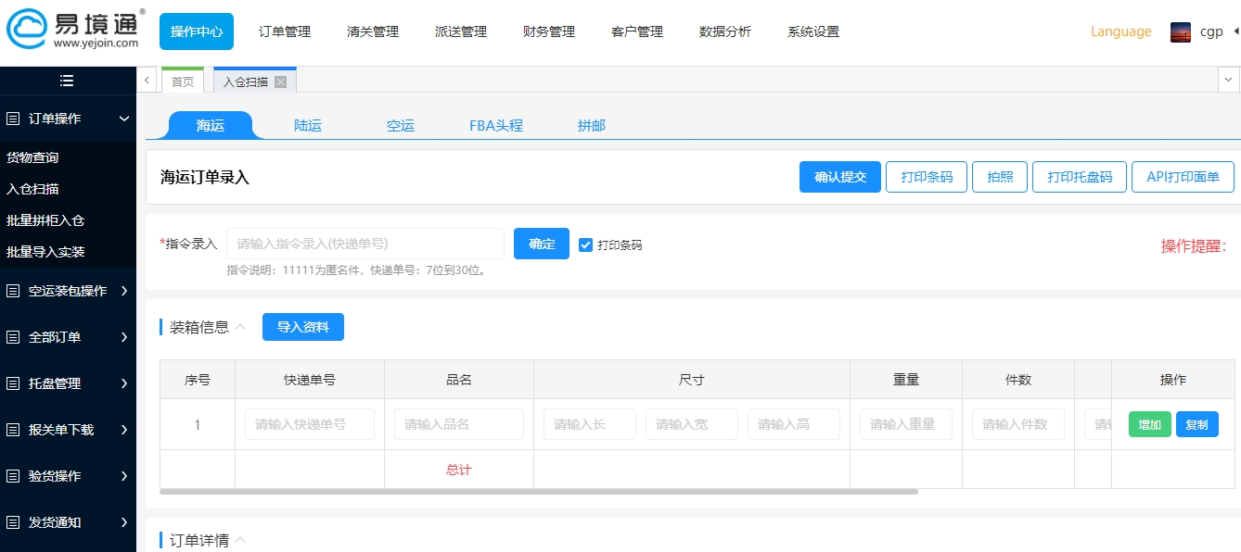Switch to the 空运 tab
This screenshot has width=1241, height=552.
click(400, 125)
